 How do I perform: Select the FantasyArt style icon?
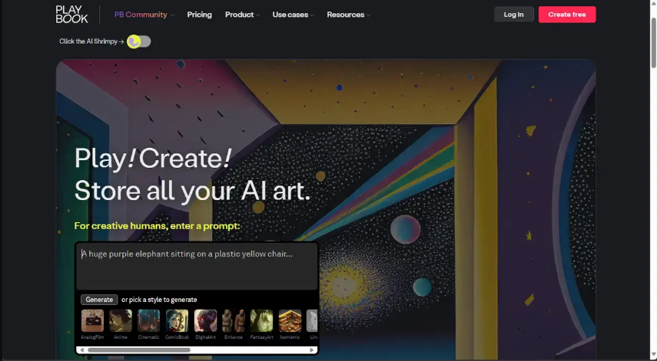coord(261,320)
